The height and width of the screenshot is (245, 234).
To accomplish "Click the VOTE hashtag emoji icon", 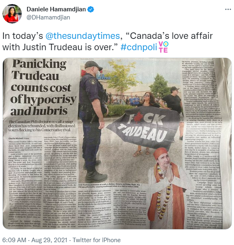I will 163,47.
